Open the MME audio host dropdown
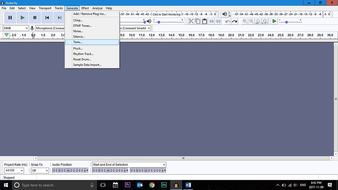 [16, 28]
